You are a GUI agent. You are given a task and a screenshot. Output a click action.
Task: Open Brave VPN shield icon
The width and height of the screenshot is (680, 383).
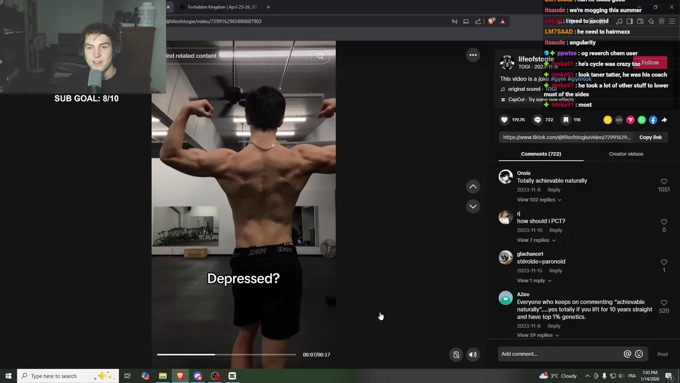(661, 21)
